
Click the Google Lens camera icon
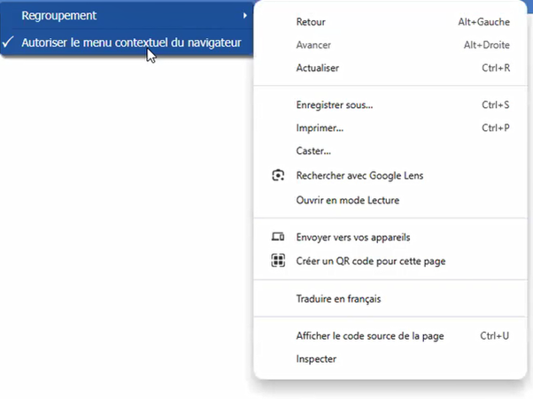(x=278, y=175)
